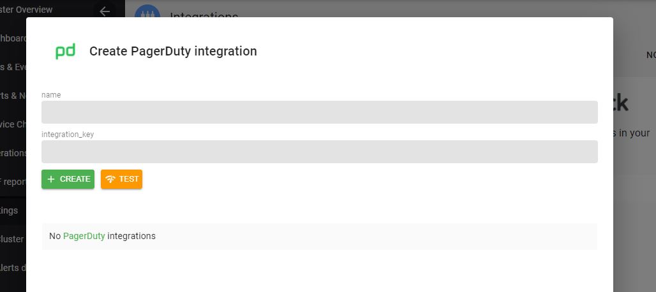Select the report item in the sidebar

pos(13,182)
